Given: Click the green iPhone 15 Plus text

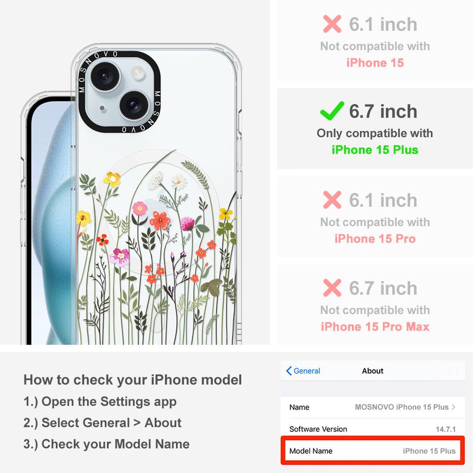Looking at the screenshot, I should pyautogui.click(x=375, y=150).
